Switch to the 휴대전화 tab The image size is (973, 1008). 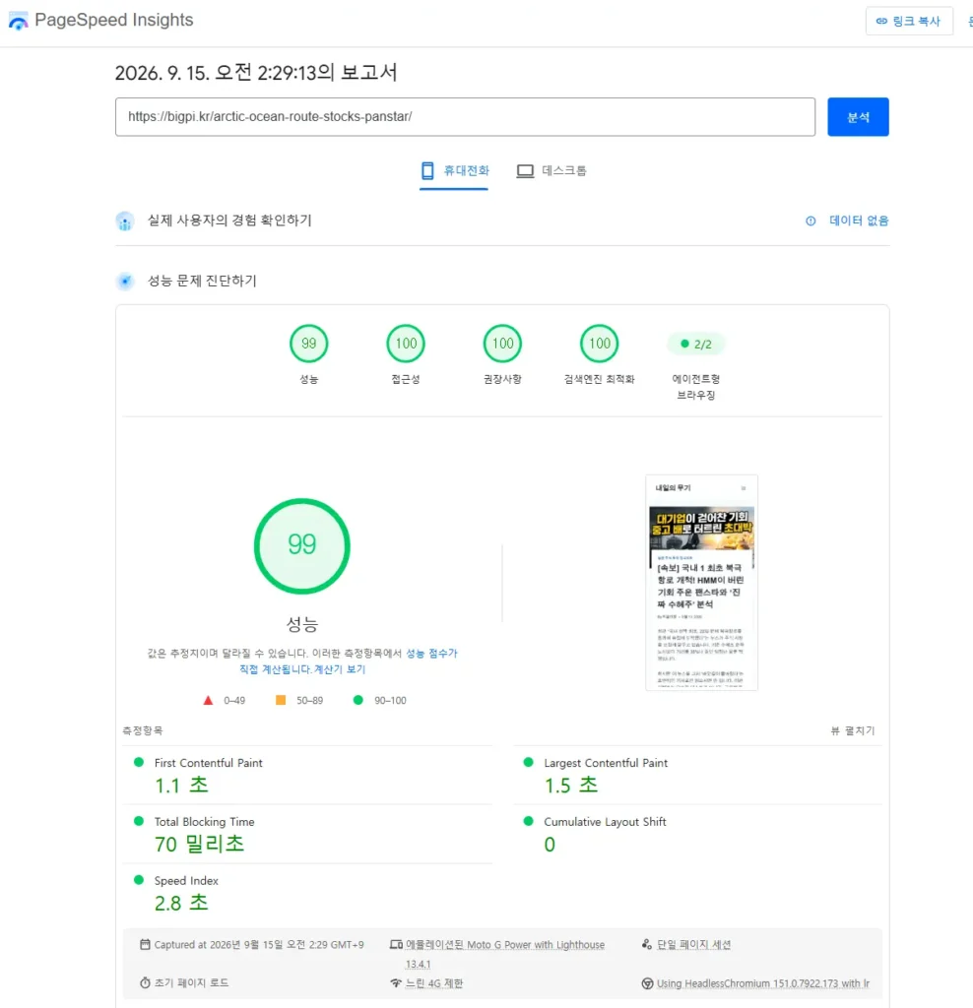[x=455, y=171]
